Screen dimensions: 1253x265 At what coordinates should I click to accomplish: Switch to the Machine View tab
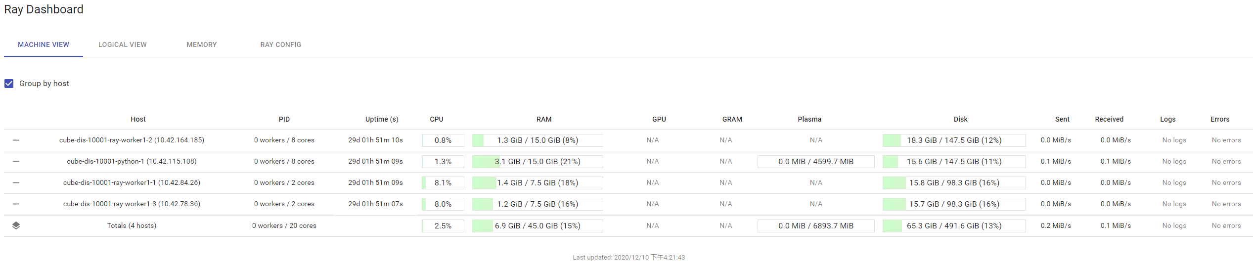click(x=44, y=44)
